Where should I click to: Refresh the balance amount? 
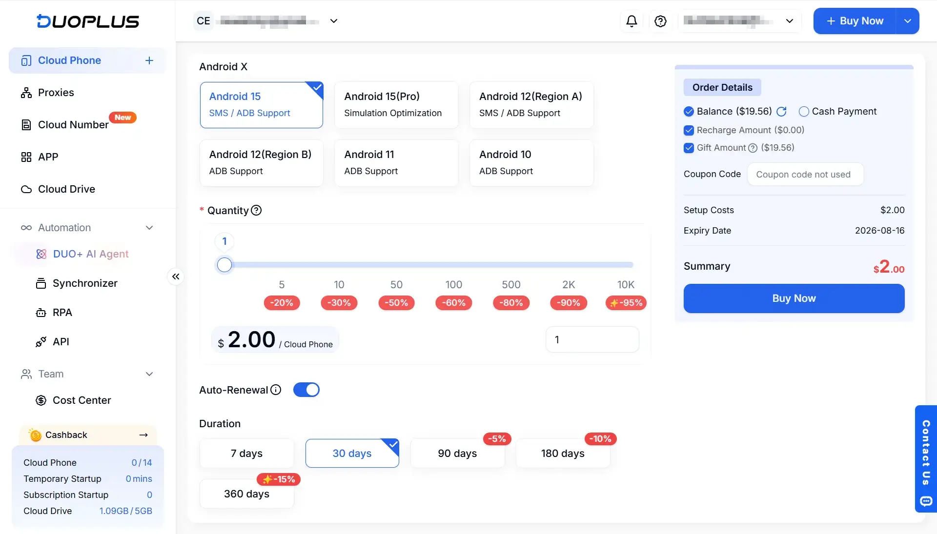point(781,112)
